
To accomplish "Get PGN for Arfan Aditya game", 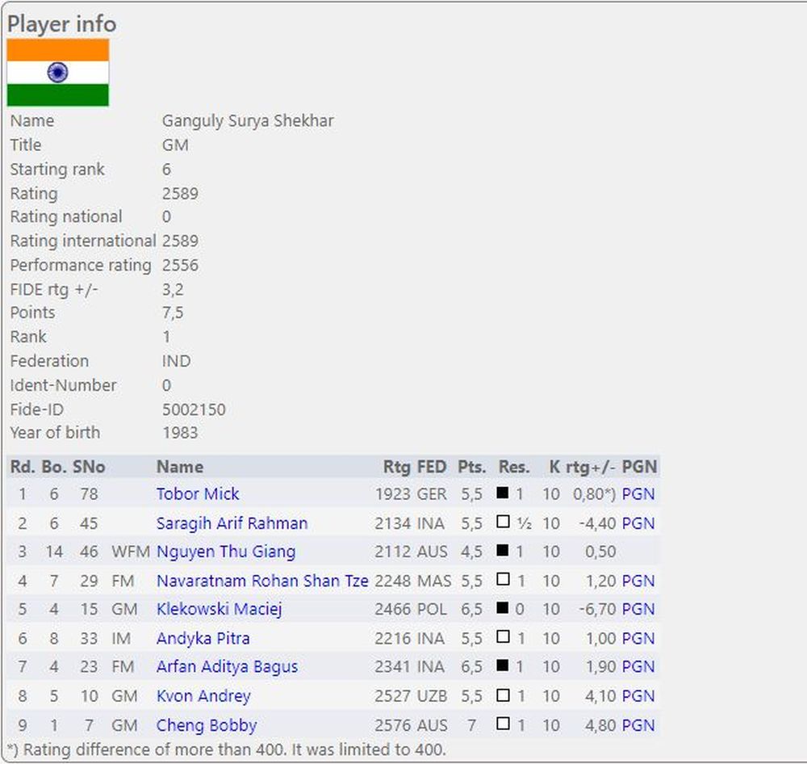I will pyautogui.click(x=638, y=667).
